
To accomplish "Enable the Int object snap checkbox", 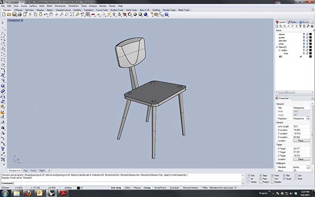I will 249,179.
